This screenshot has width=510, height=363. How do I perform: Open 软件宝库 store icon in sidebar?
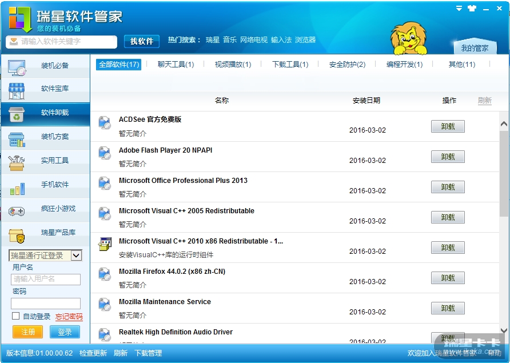pyautogui.click(x=17, y=91)
